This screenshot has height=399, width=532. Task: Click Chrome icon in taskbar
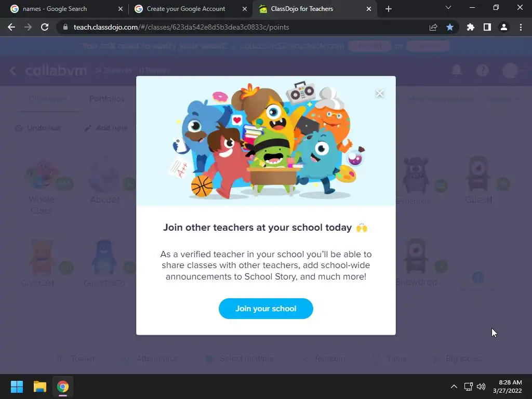tap(63, 387)
